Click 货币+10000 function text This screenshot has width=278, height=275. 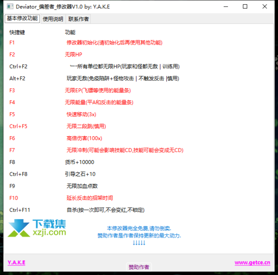(x=79, y=162)
